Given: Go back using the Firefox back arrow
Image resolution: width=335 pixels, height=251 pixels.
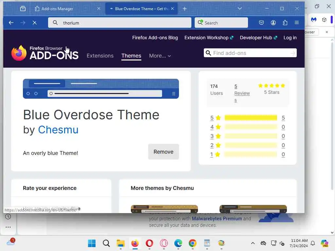Looking at the screenshot, I should pos(11,23).
